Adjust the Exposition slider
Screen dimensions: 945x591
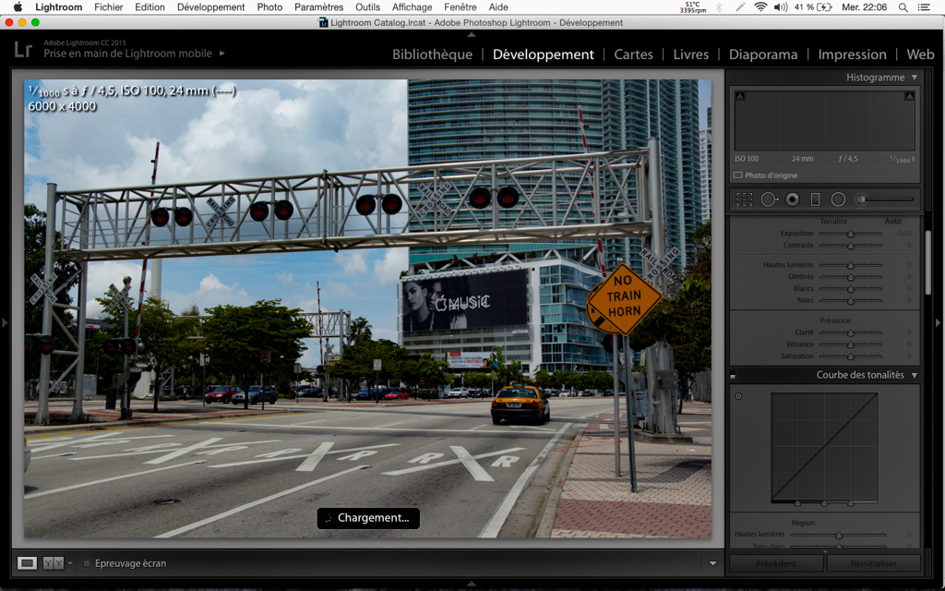(x=850, y=234)
